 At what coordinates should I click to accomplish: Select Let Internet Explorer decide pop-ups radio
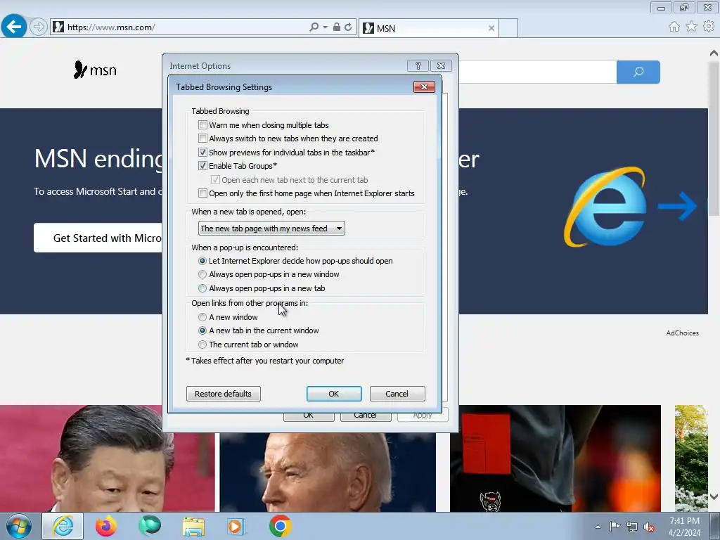coord(202,261)
